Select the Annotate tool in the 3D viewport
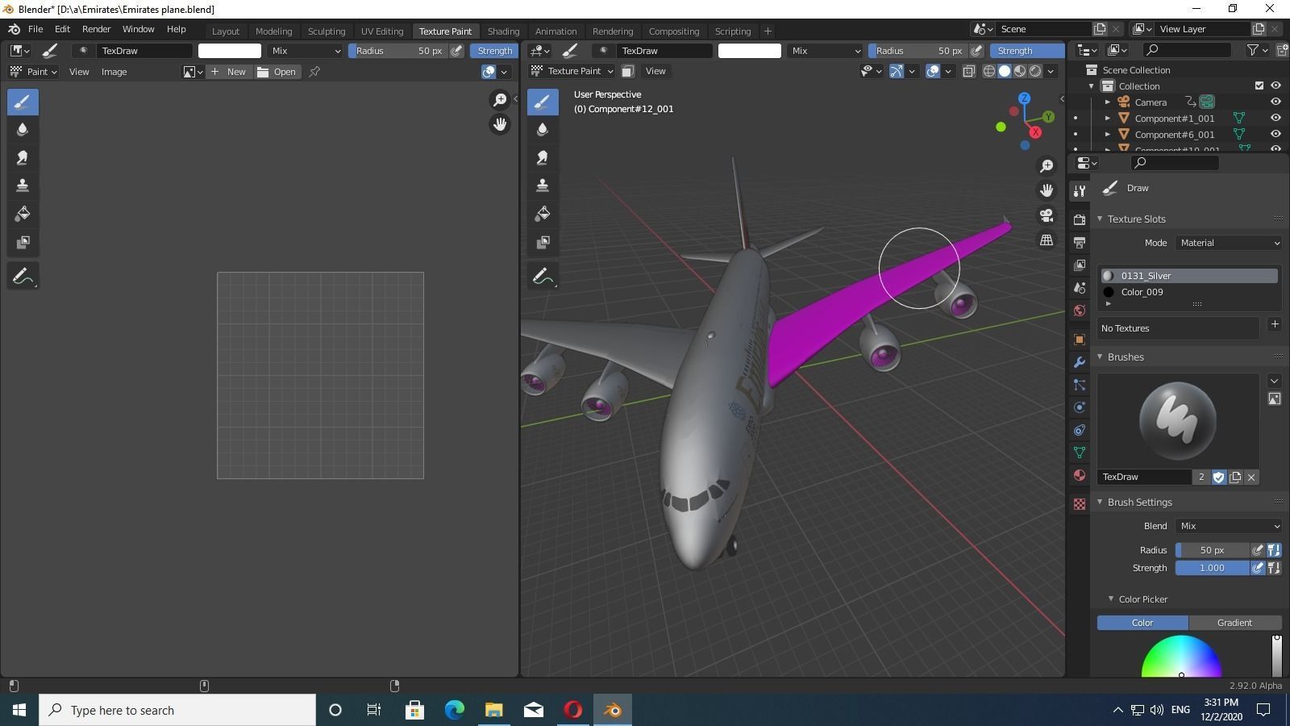This screenshot has height=726, width=1290. coord(543,276)
